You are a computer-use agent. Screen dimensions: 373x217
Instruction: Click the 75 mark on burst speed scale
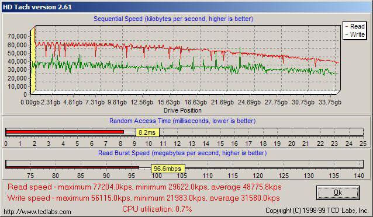point(30,176)
